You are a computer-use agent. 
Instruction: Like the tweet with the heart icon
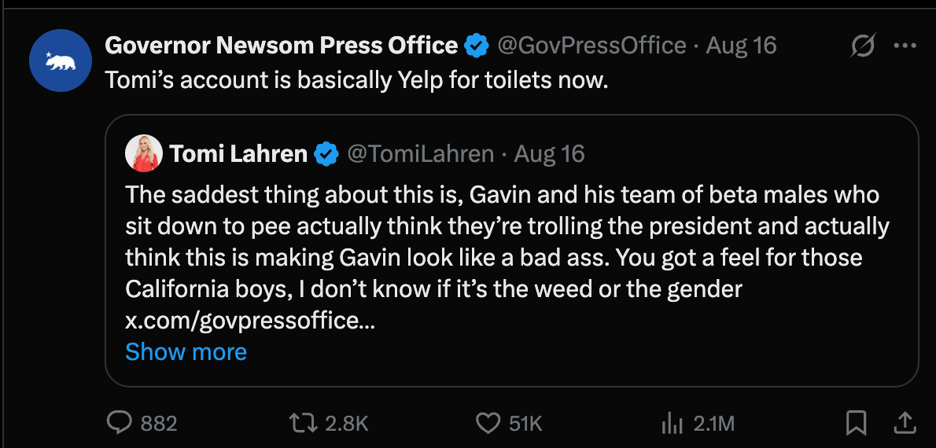coord(488,424)
